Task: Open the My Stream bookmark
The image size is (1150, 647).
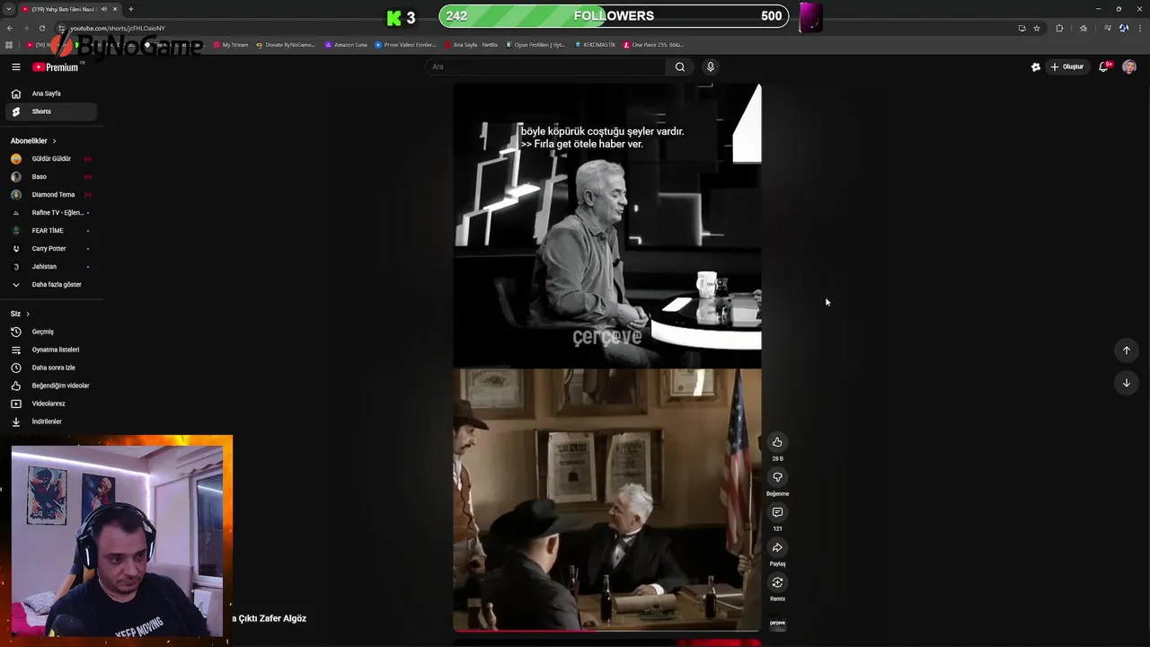Action: coord(230,45)
